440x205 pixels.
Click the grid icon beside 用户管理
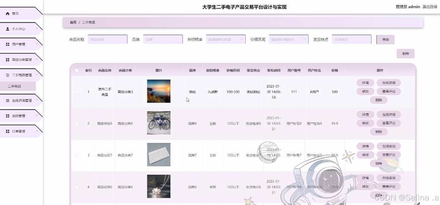8,44
